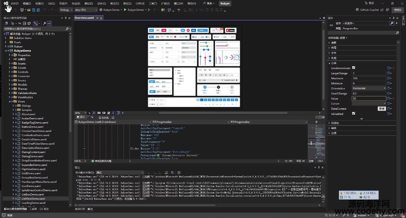Expand the Solution Items tree node
The width and height of the screenshot is (406, 218).
click(6, 38)
